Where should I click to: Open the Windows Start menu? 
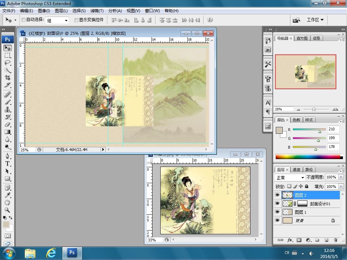[9, 253]
